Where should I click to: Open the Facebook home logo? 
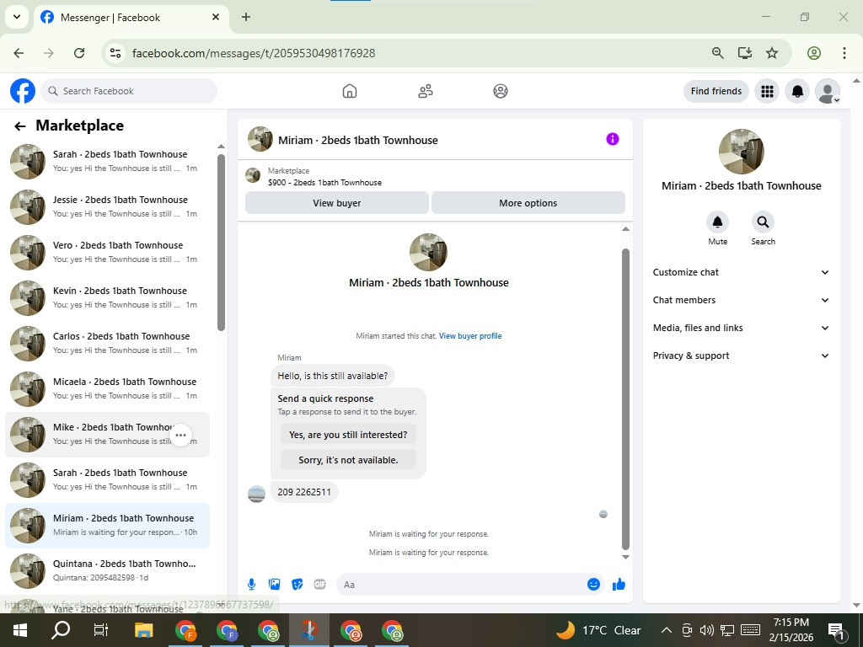pos(23,91)
